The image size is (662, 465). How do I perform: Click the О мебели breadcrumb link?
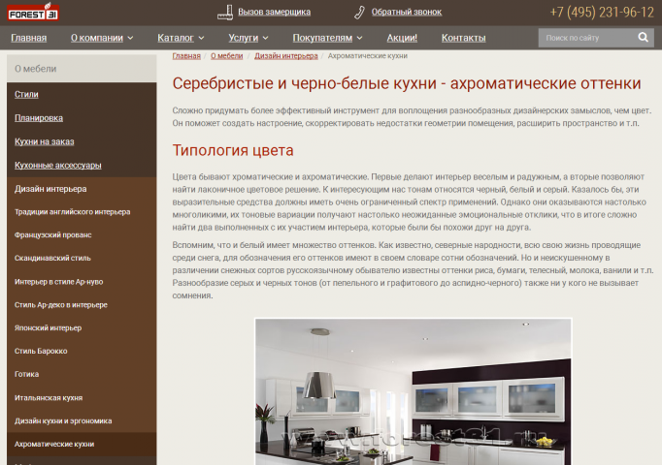(227, 55)
